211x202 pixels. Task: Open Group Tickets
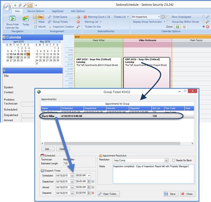coord(58,22)
